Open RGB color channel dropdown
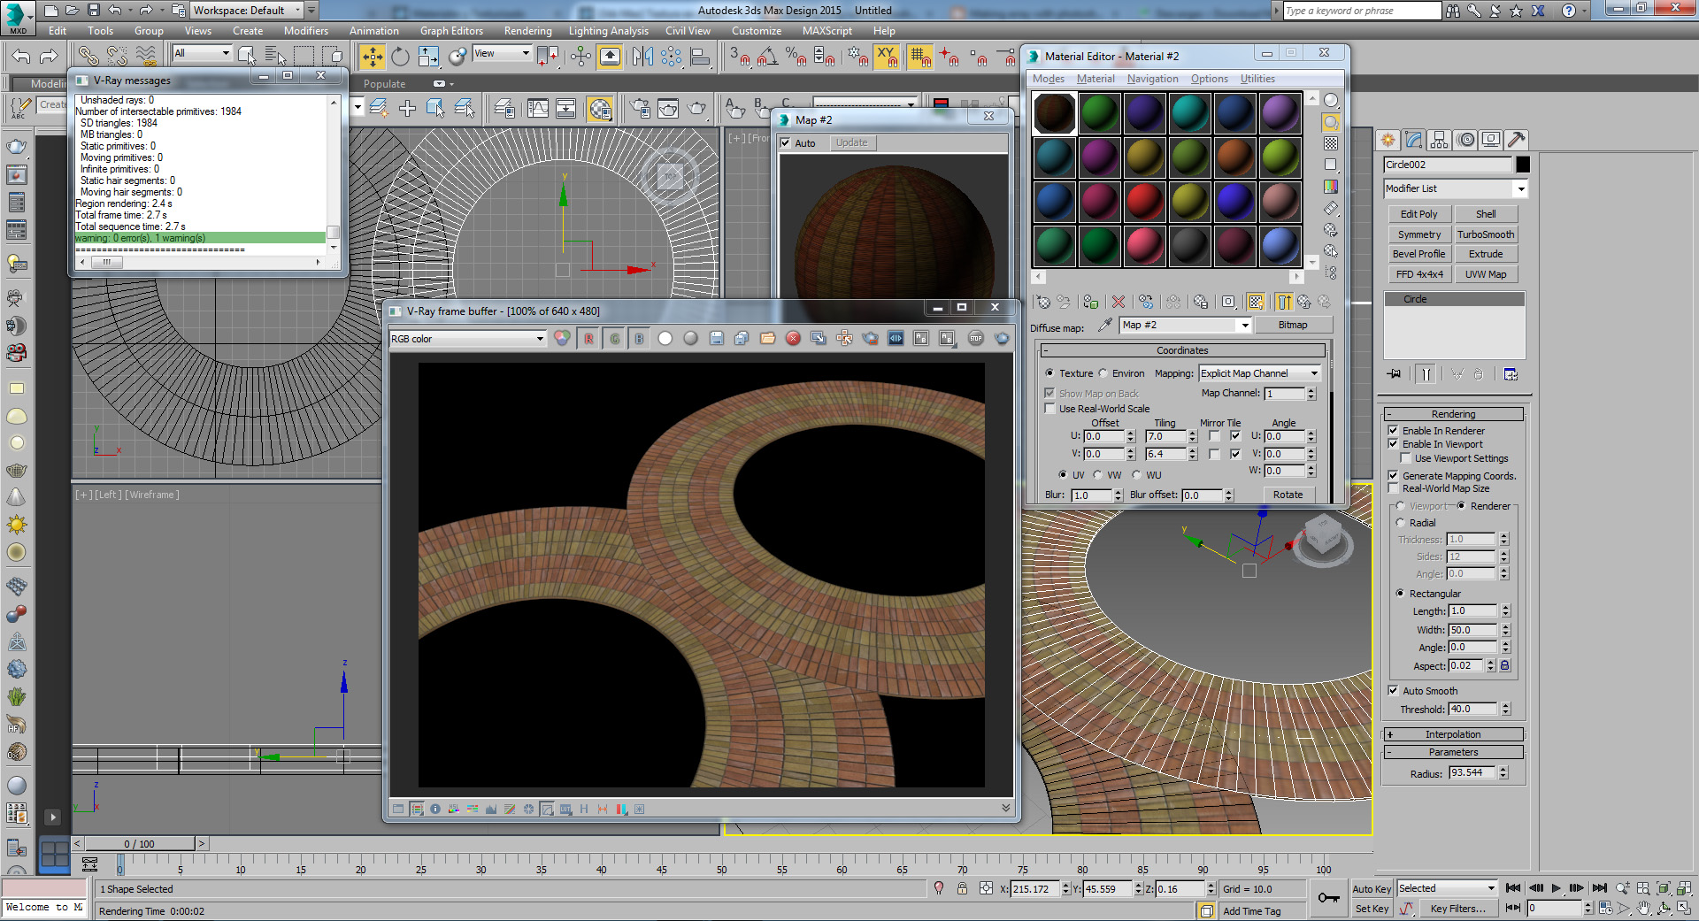Screen dimensions: 1699x921 (x=467, y=338)
